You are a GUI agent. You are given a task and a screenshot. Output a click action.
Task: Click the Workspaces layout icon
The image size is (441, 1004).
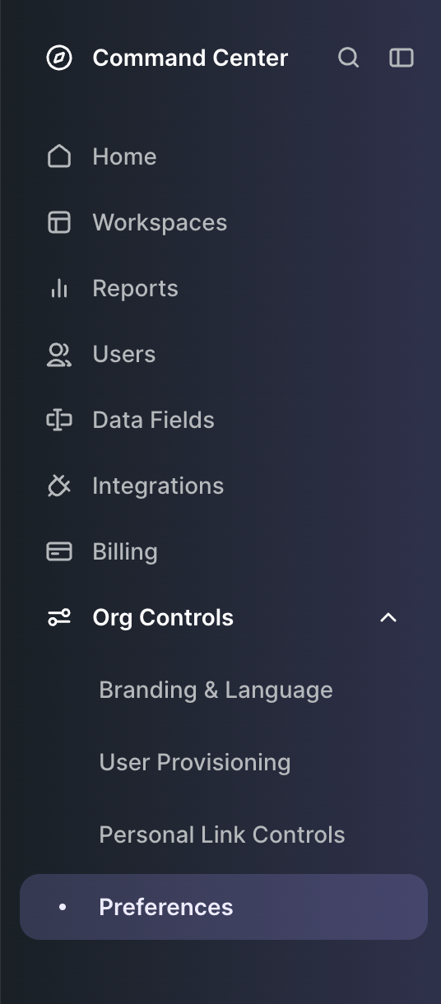click(59, 222)
